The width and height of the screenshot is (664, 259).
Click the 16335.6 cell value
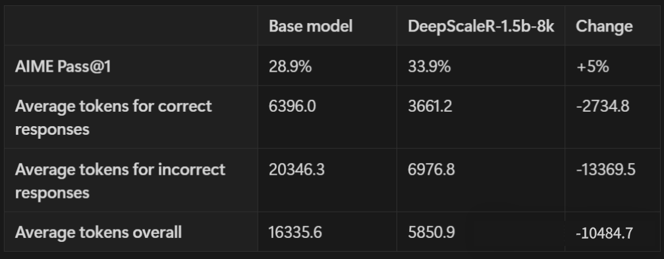(x=295, y=233)
